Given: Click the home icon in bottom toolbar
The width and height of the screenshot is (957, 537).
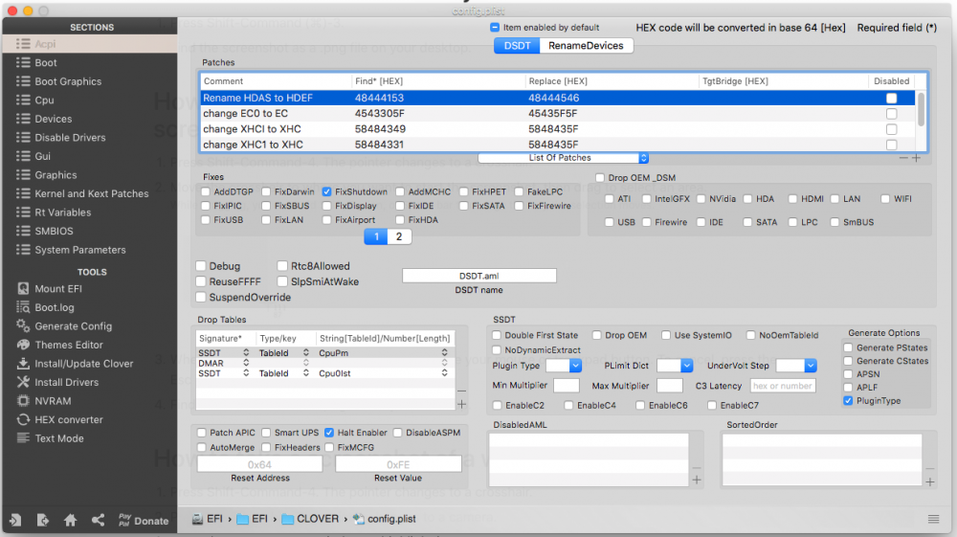Looking at the screenshot, I should [70, 520].
